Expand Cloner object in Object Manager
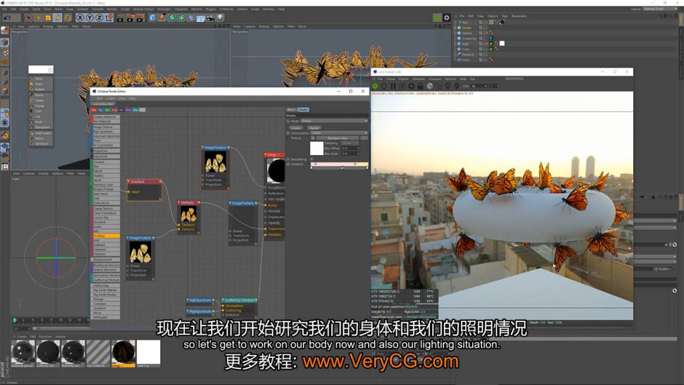Viewport: 684px width, 385px height. click(455, 27)
